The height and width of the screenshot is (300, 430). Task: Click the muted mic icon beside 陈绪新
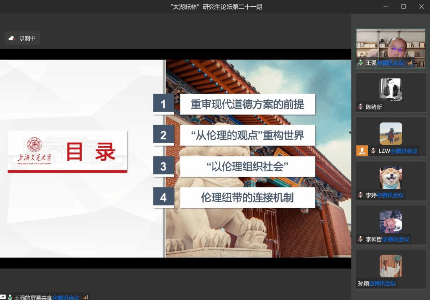pyautogui.click(x=360, y=107)
